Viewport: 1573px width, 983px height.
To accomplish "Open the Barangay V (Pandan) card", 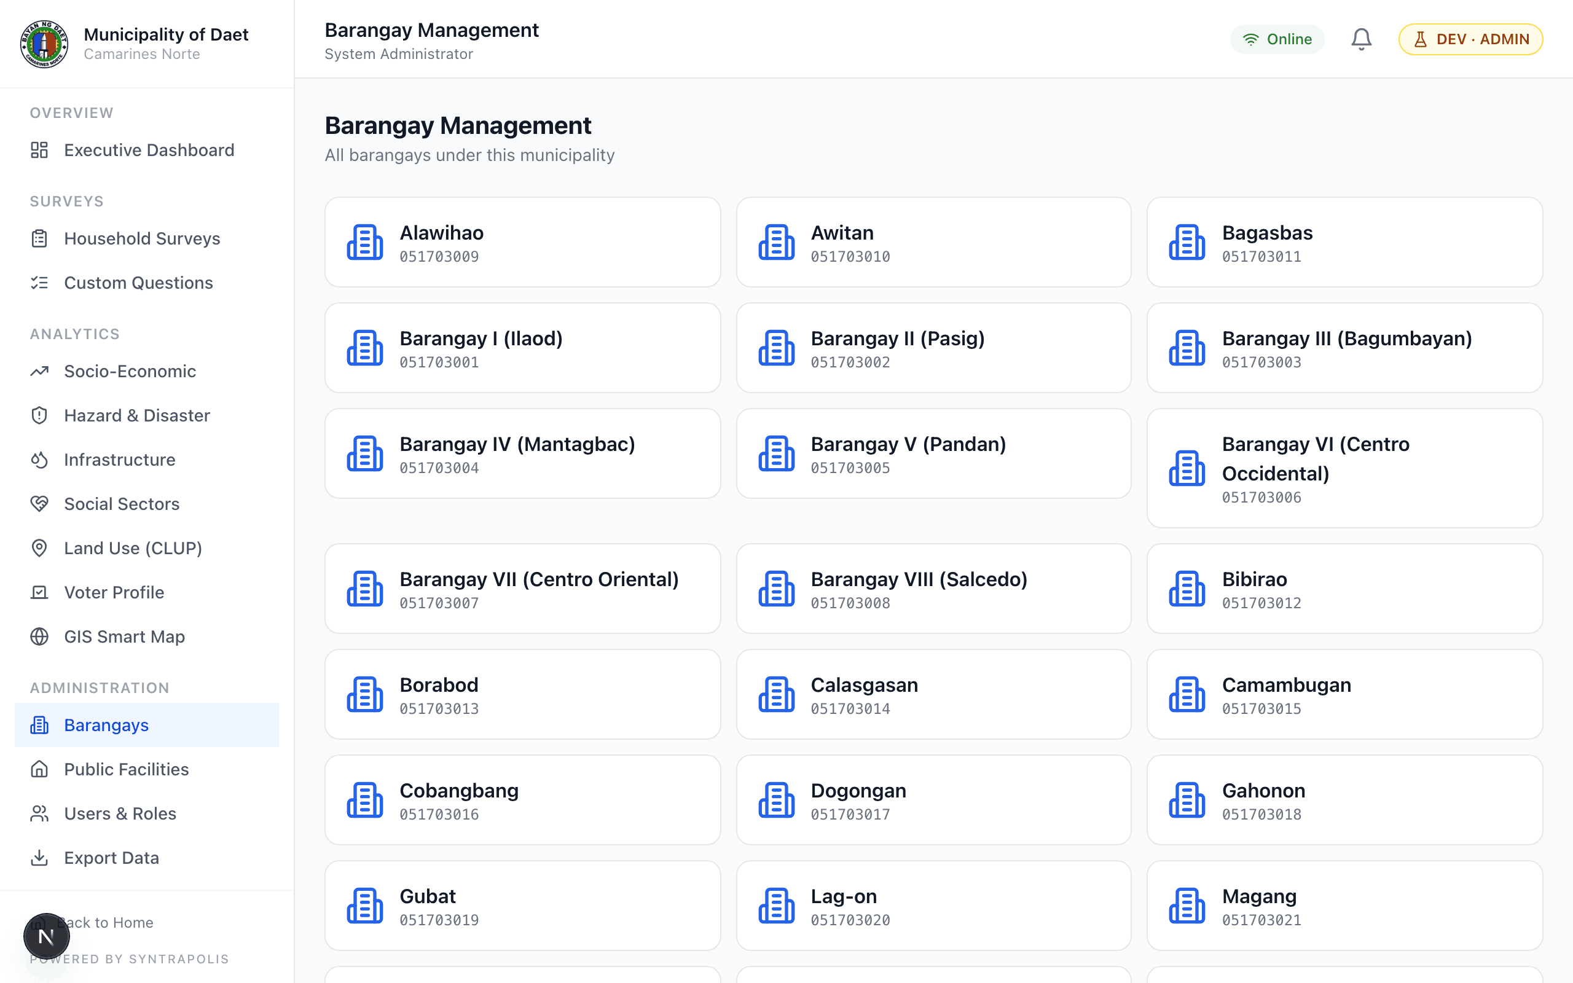I will click(x=933, y=453).
